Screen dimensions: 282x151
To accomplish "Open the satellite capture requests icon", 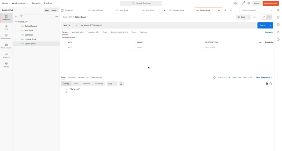I will [x=243, y=3].
